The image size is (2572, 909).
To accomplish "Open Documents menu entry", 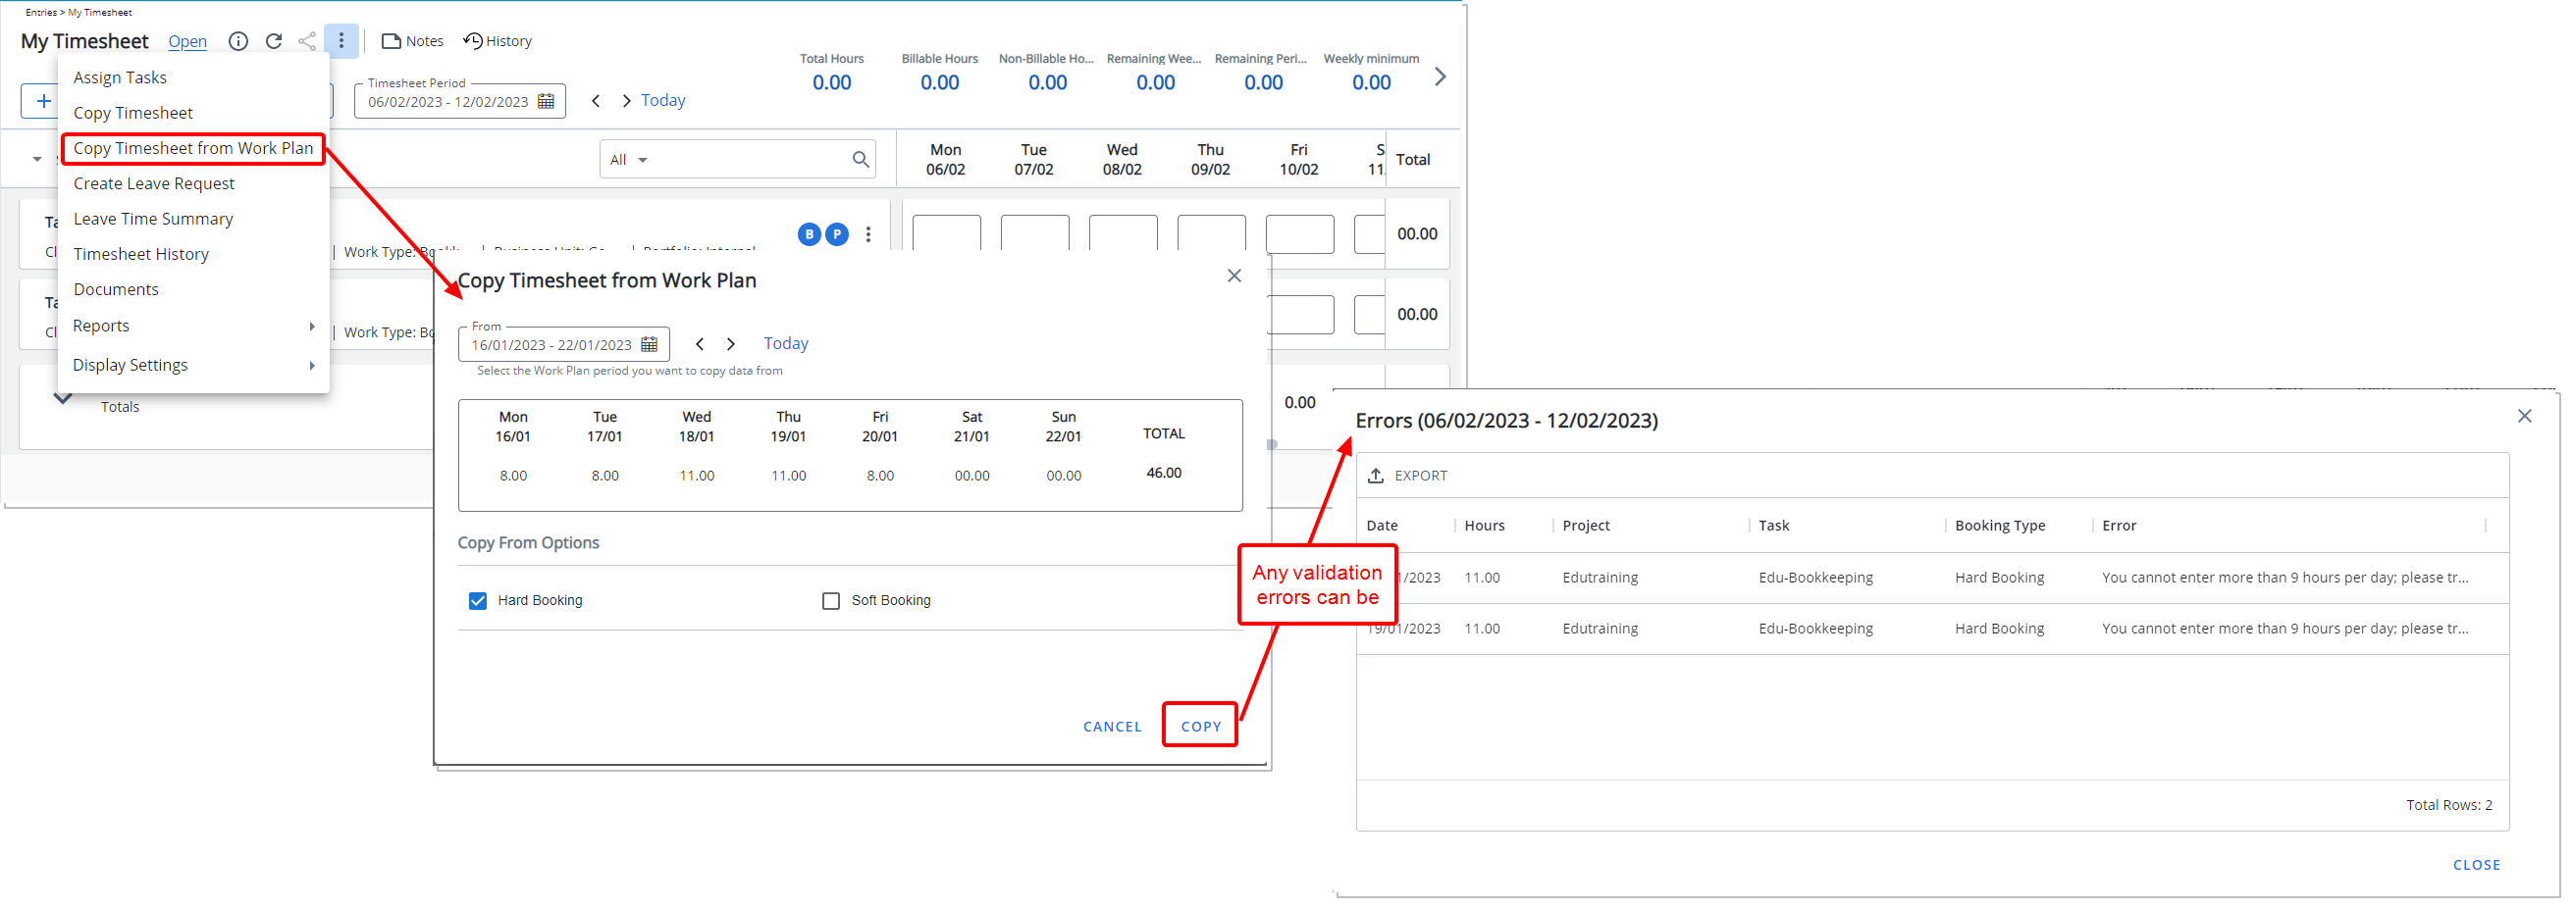I will coord(116,289).
